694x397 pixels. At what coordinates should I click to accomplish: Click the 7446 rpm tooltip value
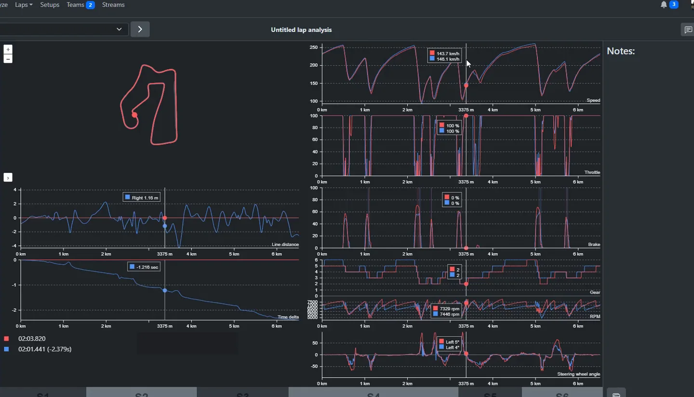(449, 314)
